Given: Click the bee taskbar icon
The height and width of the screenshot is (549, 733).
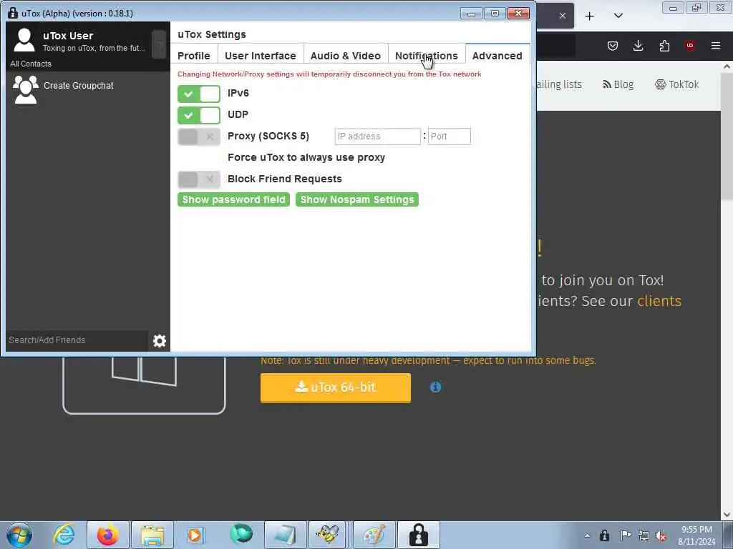Looking at the screenshot, I should click(327, 535).
